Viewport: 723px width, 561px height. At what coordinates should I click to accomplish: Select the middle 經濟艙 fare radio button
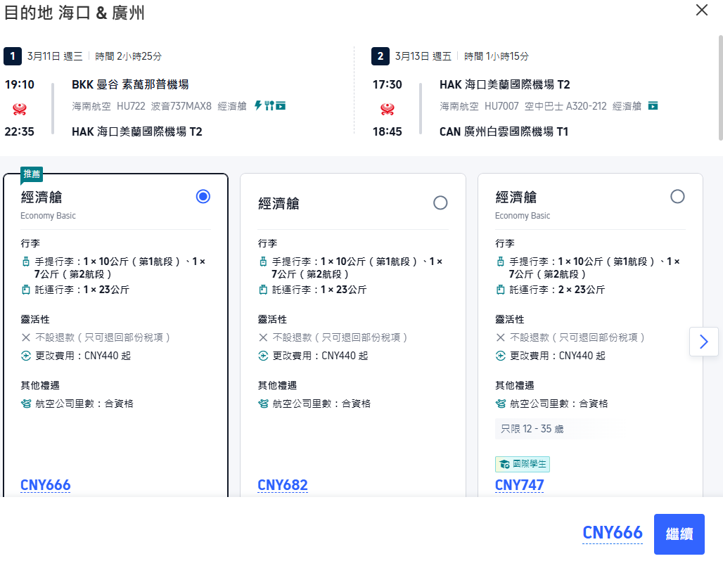(440, 202)
